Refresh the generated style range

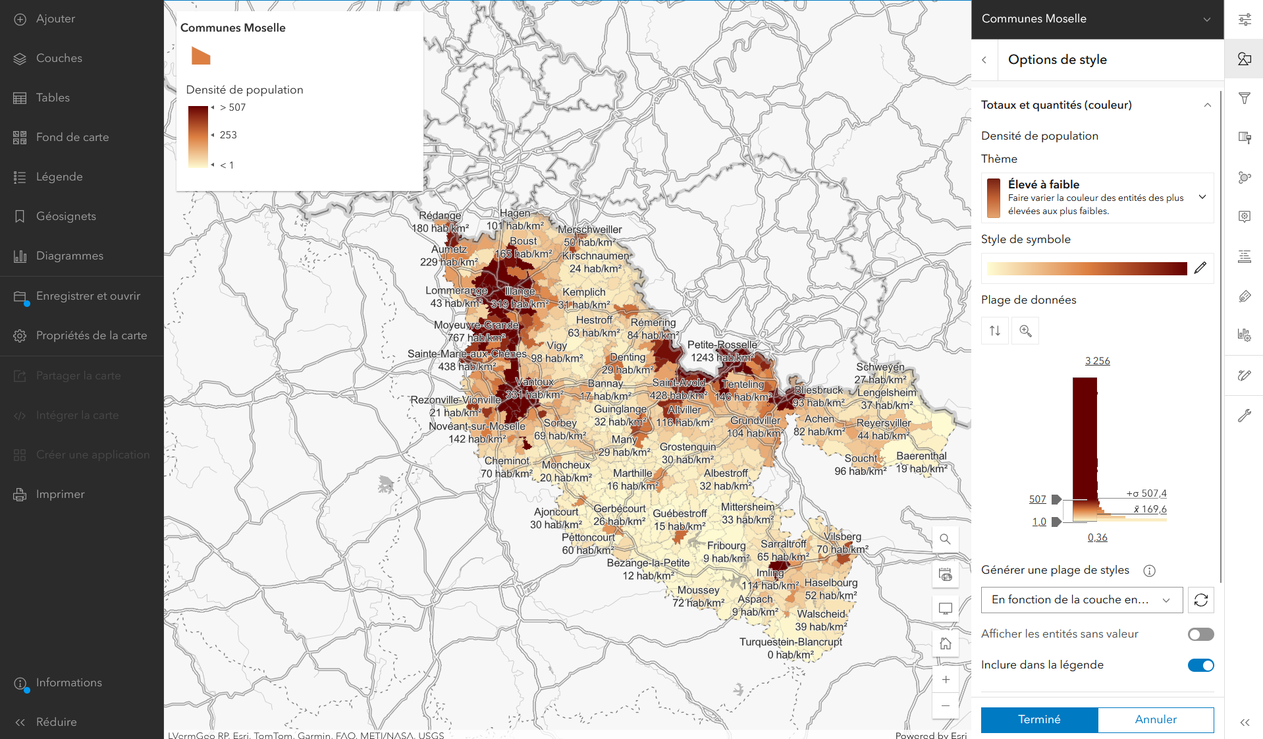point(1201,600)
